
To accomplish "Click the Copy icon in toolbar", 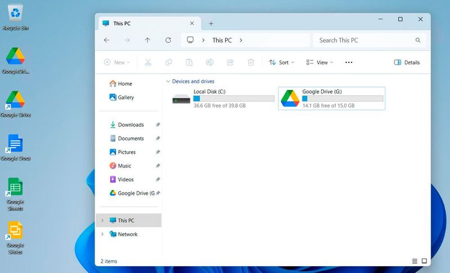I will click(168, 62).
